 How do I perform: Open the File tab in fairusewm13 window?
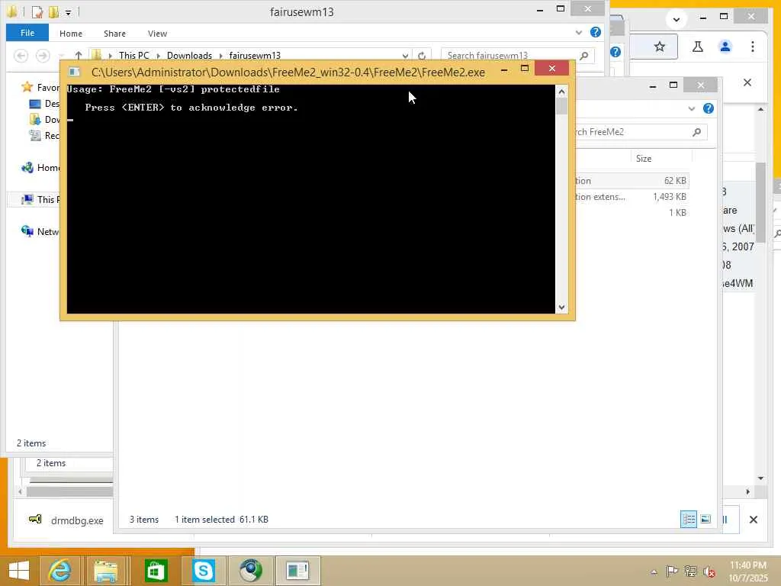point(27,33)
